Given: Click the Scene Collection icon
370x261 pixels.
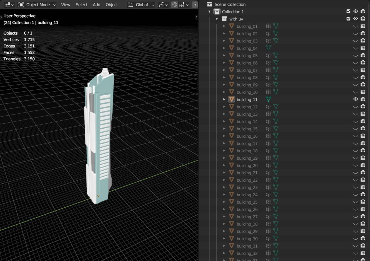Looking at the screenshot, I should (209, 4).
